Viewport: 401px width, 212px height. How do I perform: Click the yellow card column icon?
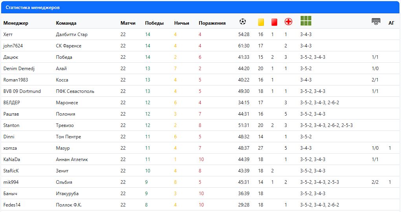(x=261, y=22)
